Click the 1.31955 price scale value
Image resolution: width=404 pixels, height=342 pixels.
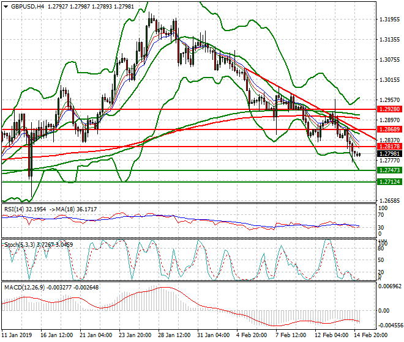pyautogui.click(x=390, y=20)
